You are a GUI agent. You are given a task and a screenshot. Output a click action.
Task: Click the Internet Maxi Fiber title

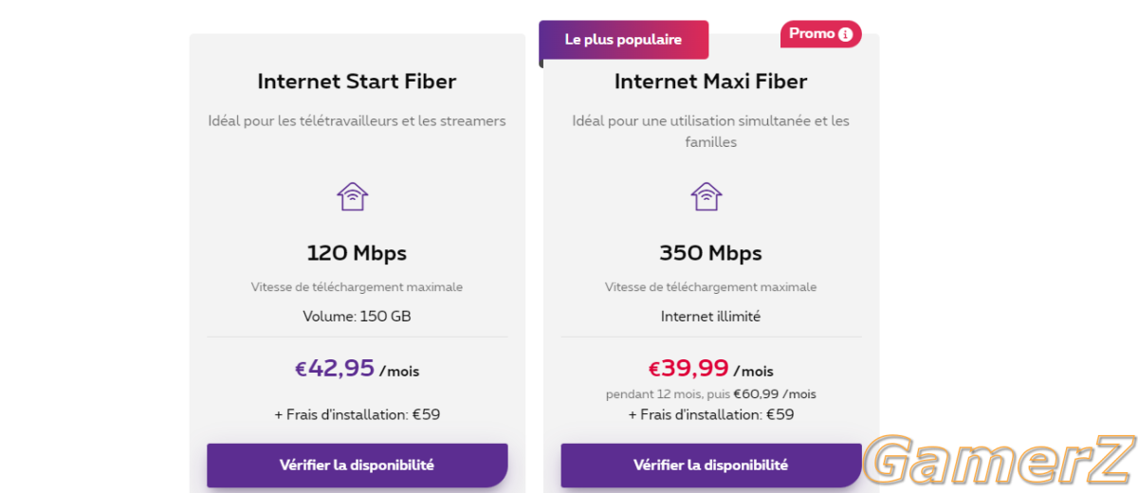click(711, 82)
